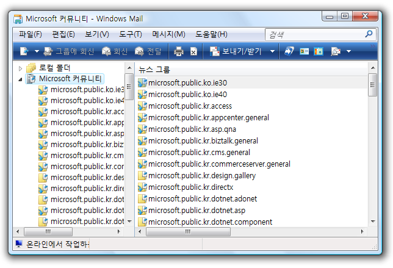Print using the printer icon

coord(178,51)
